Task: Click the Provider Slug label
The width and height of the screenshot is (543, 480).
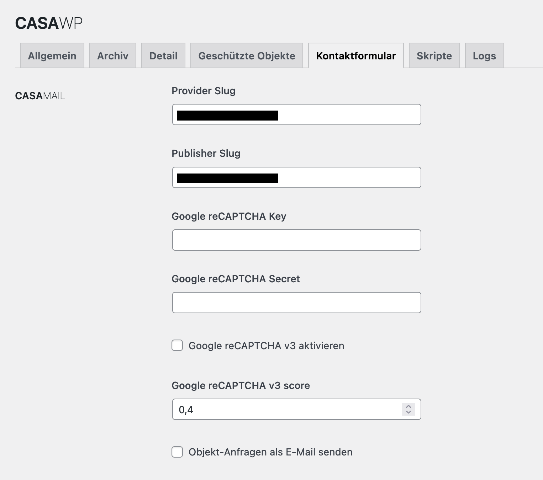Action: (204, 91)
